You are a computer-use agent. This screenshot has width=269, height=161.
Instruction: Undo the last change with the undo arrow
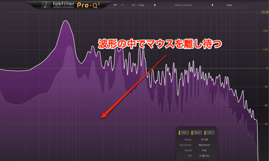[x=116, y=5]
